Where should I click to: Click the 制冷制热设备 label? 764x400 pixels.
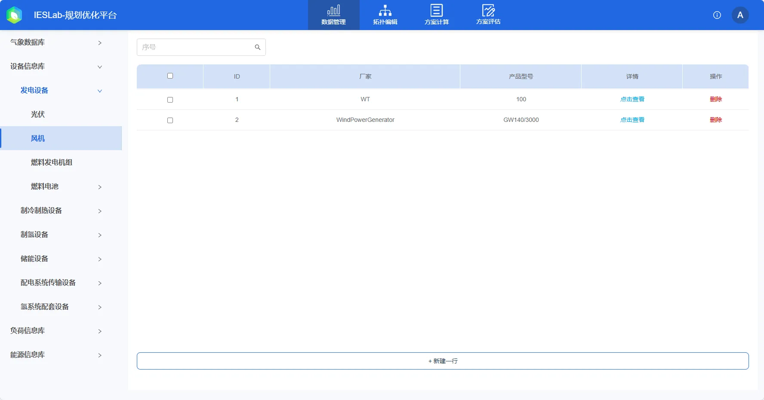[41, 210]
